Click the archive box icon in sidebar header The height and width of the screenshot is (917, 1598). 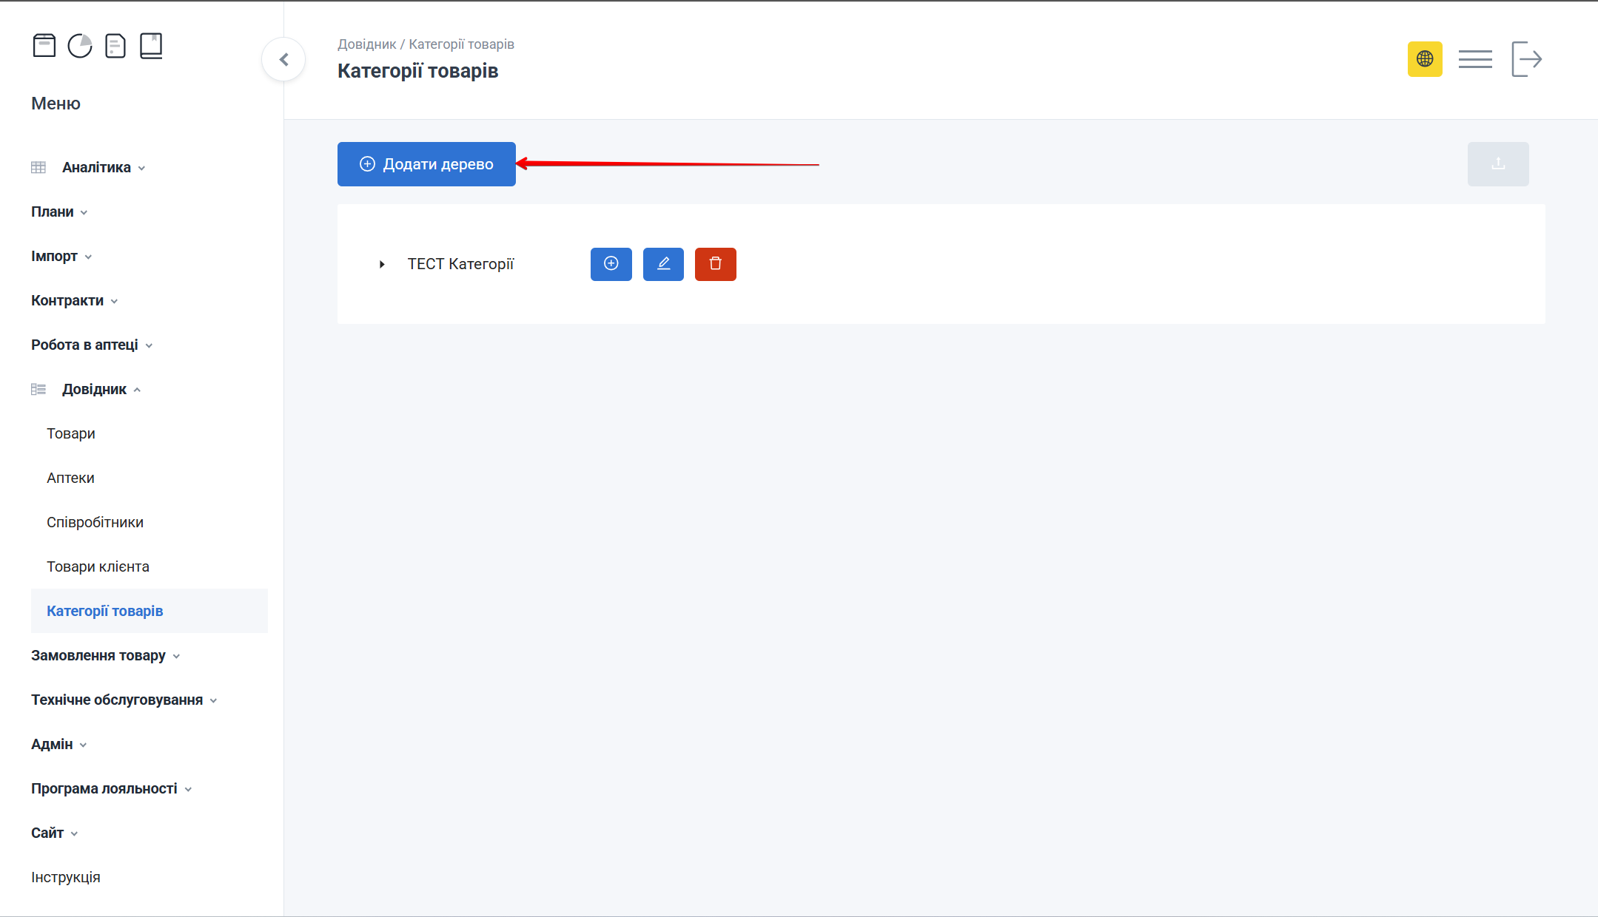[x=44, y=46]
